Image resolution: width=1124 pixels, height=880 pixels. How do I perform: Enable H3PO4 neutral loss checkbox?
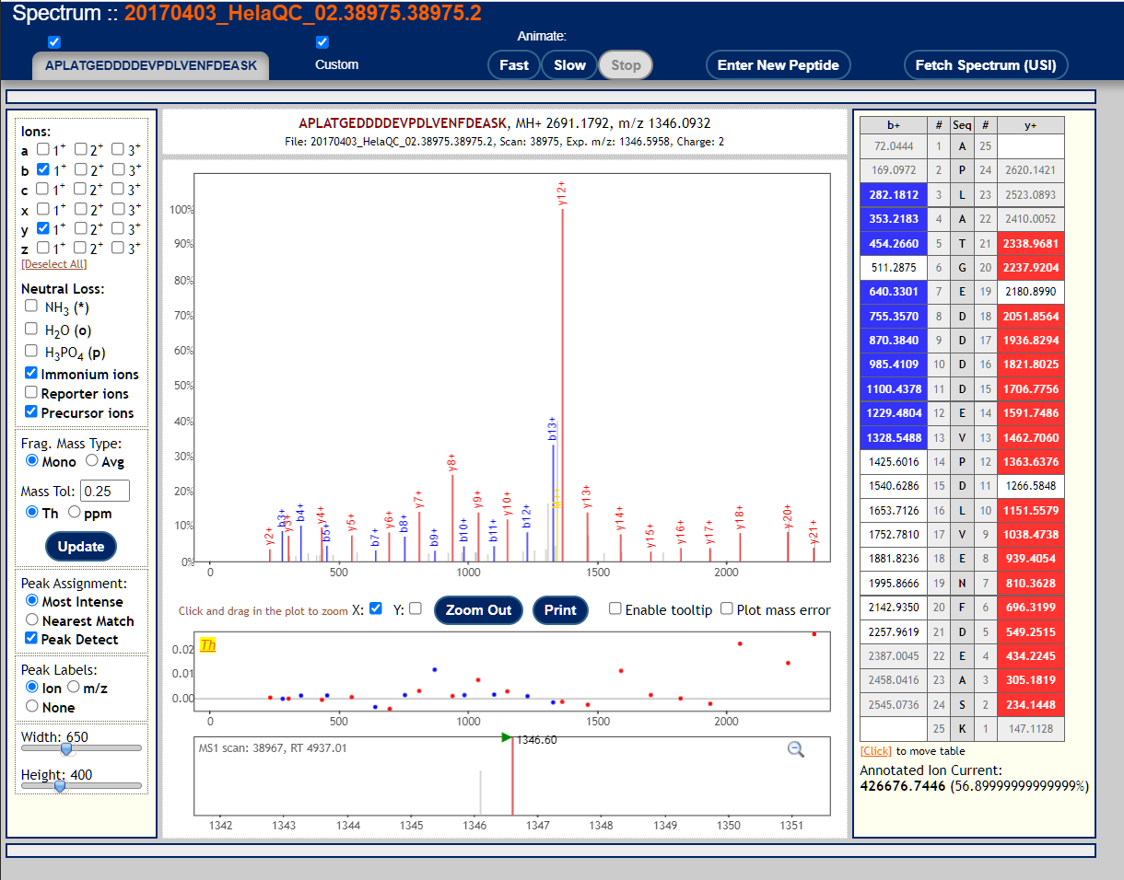coord(32,351)
